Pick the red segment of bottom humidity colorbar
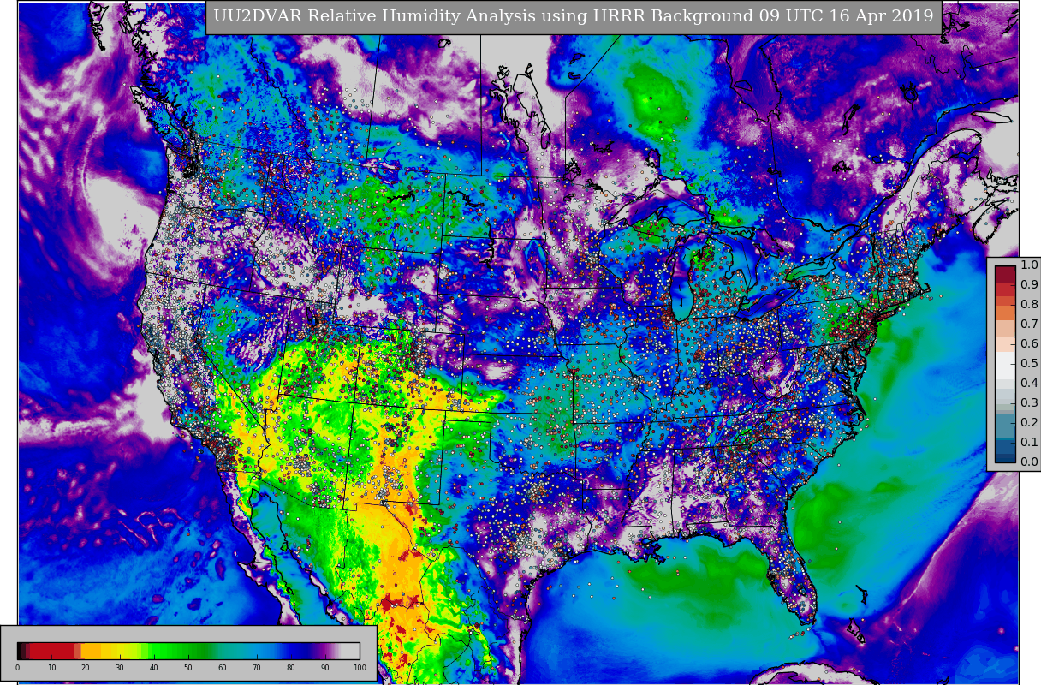Screen dimensions: 1041x685 coord(52,651)
